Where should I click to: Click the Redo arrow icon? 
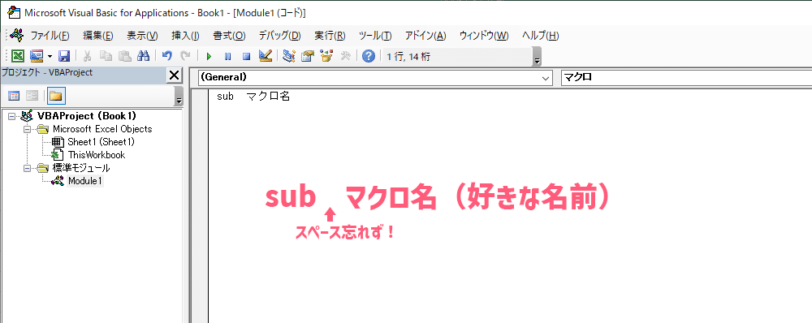(185, 56)
